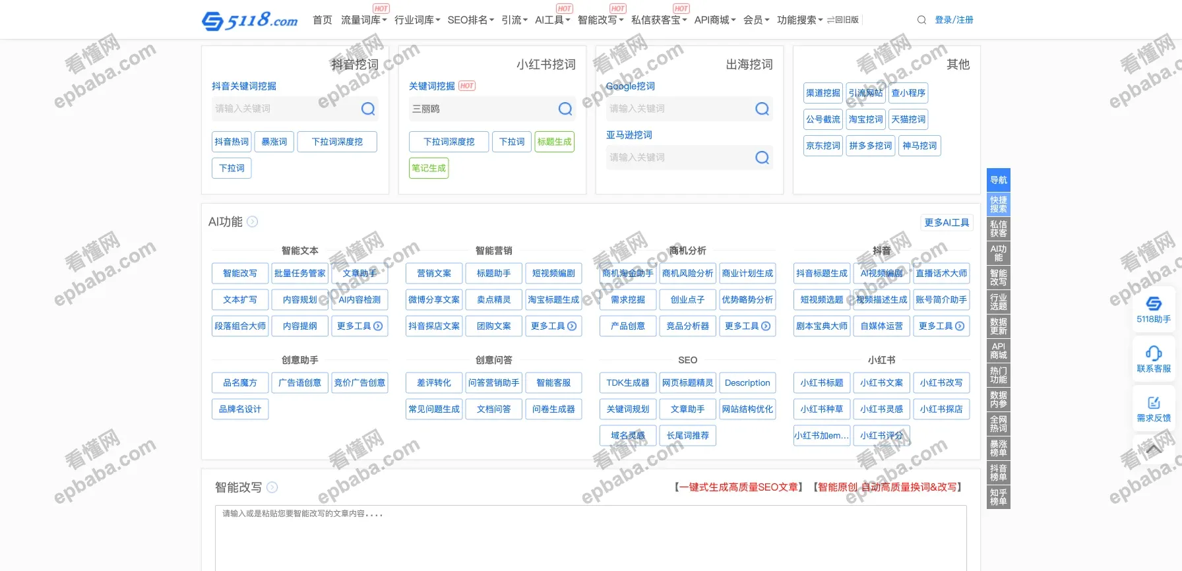The height and width of the screenshot is (571, 1182).
Task: Click the 联系客服 headset icon
Action: tap(1154, 353)
